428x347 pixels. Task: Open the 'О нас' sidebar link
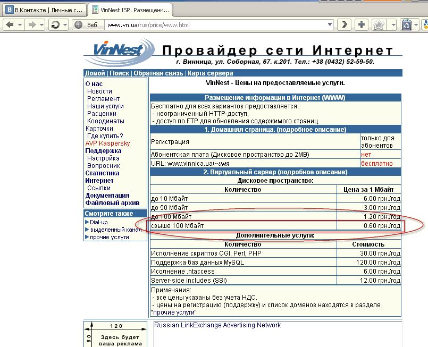94,84
